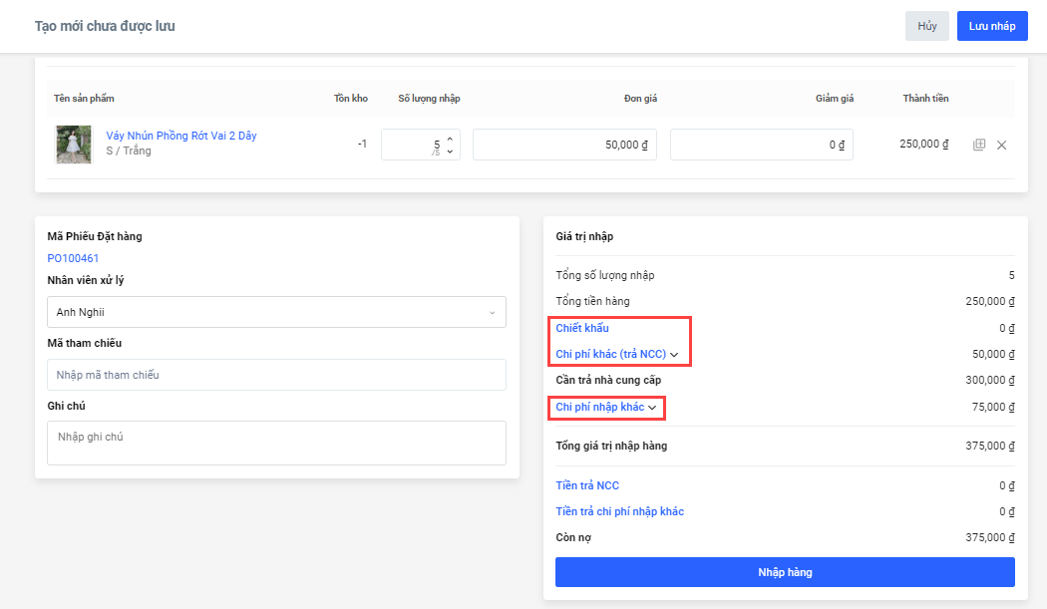Viewport: 1047px width, 609px height.
Task: Increase import quantity with up arrow
Action: [x=450, y=139]
